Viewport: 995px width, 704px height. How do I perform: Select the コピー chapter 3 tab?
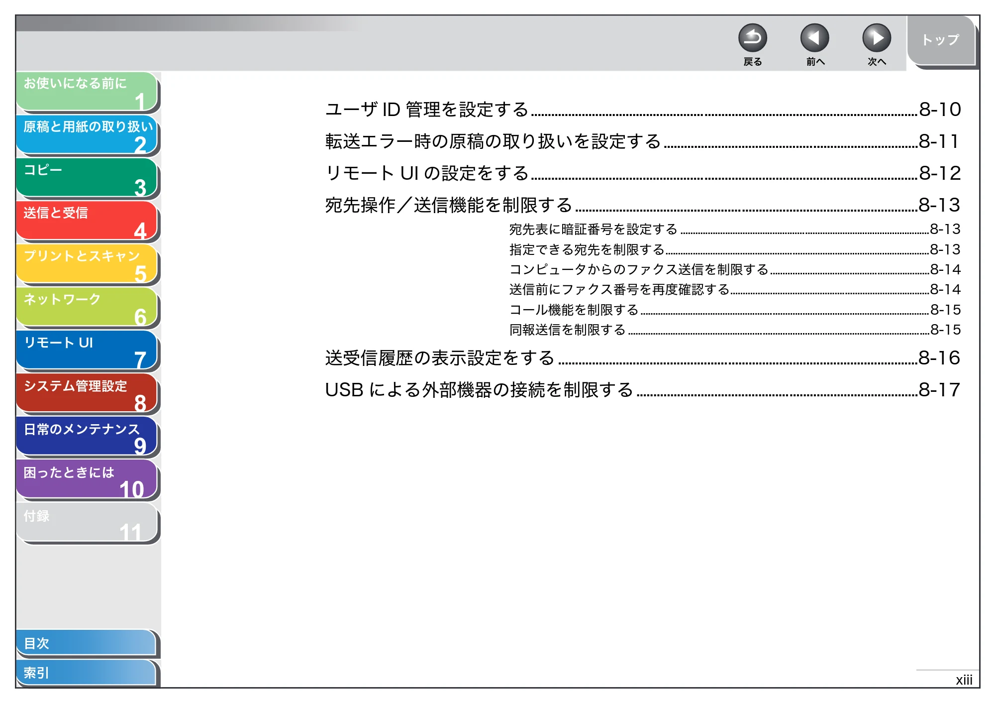coord(87,178)
